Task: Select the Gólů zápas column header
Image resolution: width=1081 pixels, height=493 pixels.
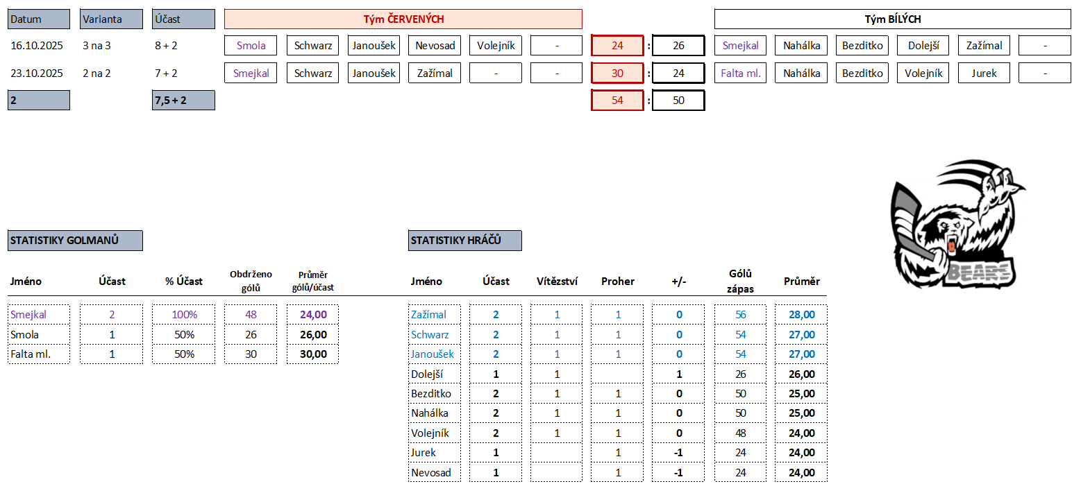Action: point(740,282)
